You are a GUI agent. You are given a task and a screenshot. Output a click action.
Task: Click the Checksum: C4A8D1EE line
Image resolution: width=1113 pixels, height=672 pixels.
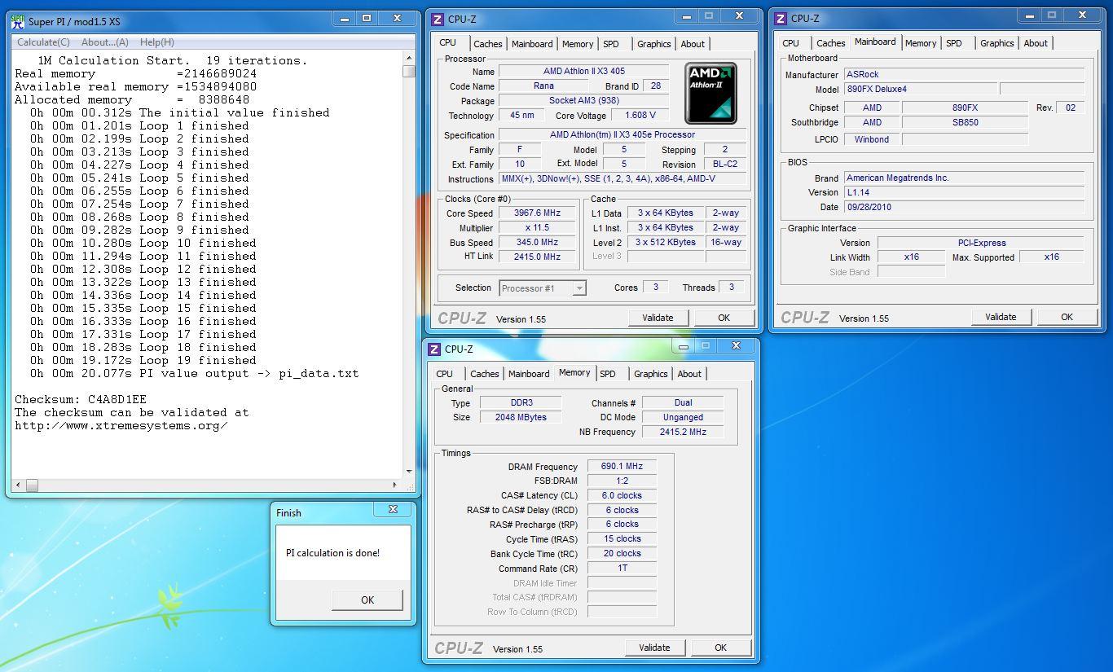(81, 399)
